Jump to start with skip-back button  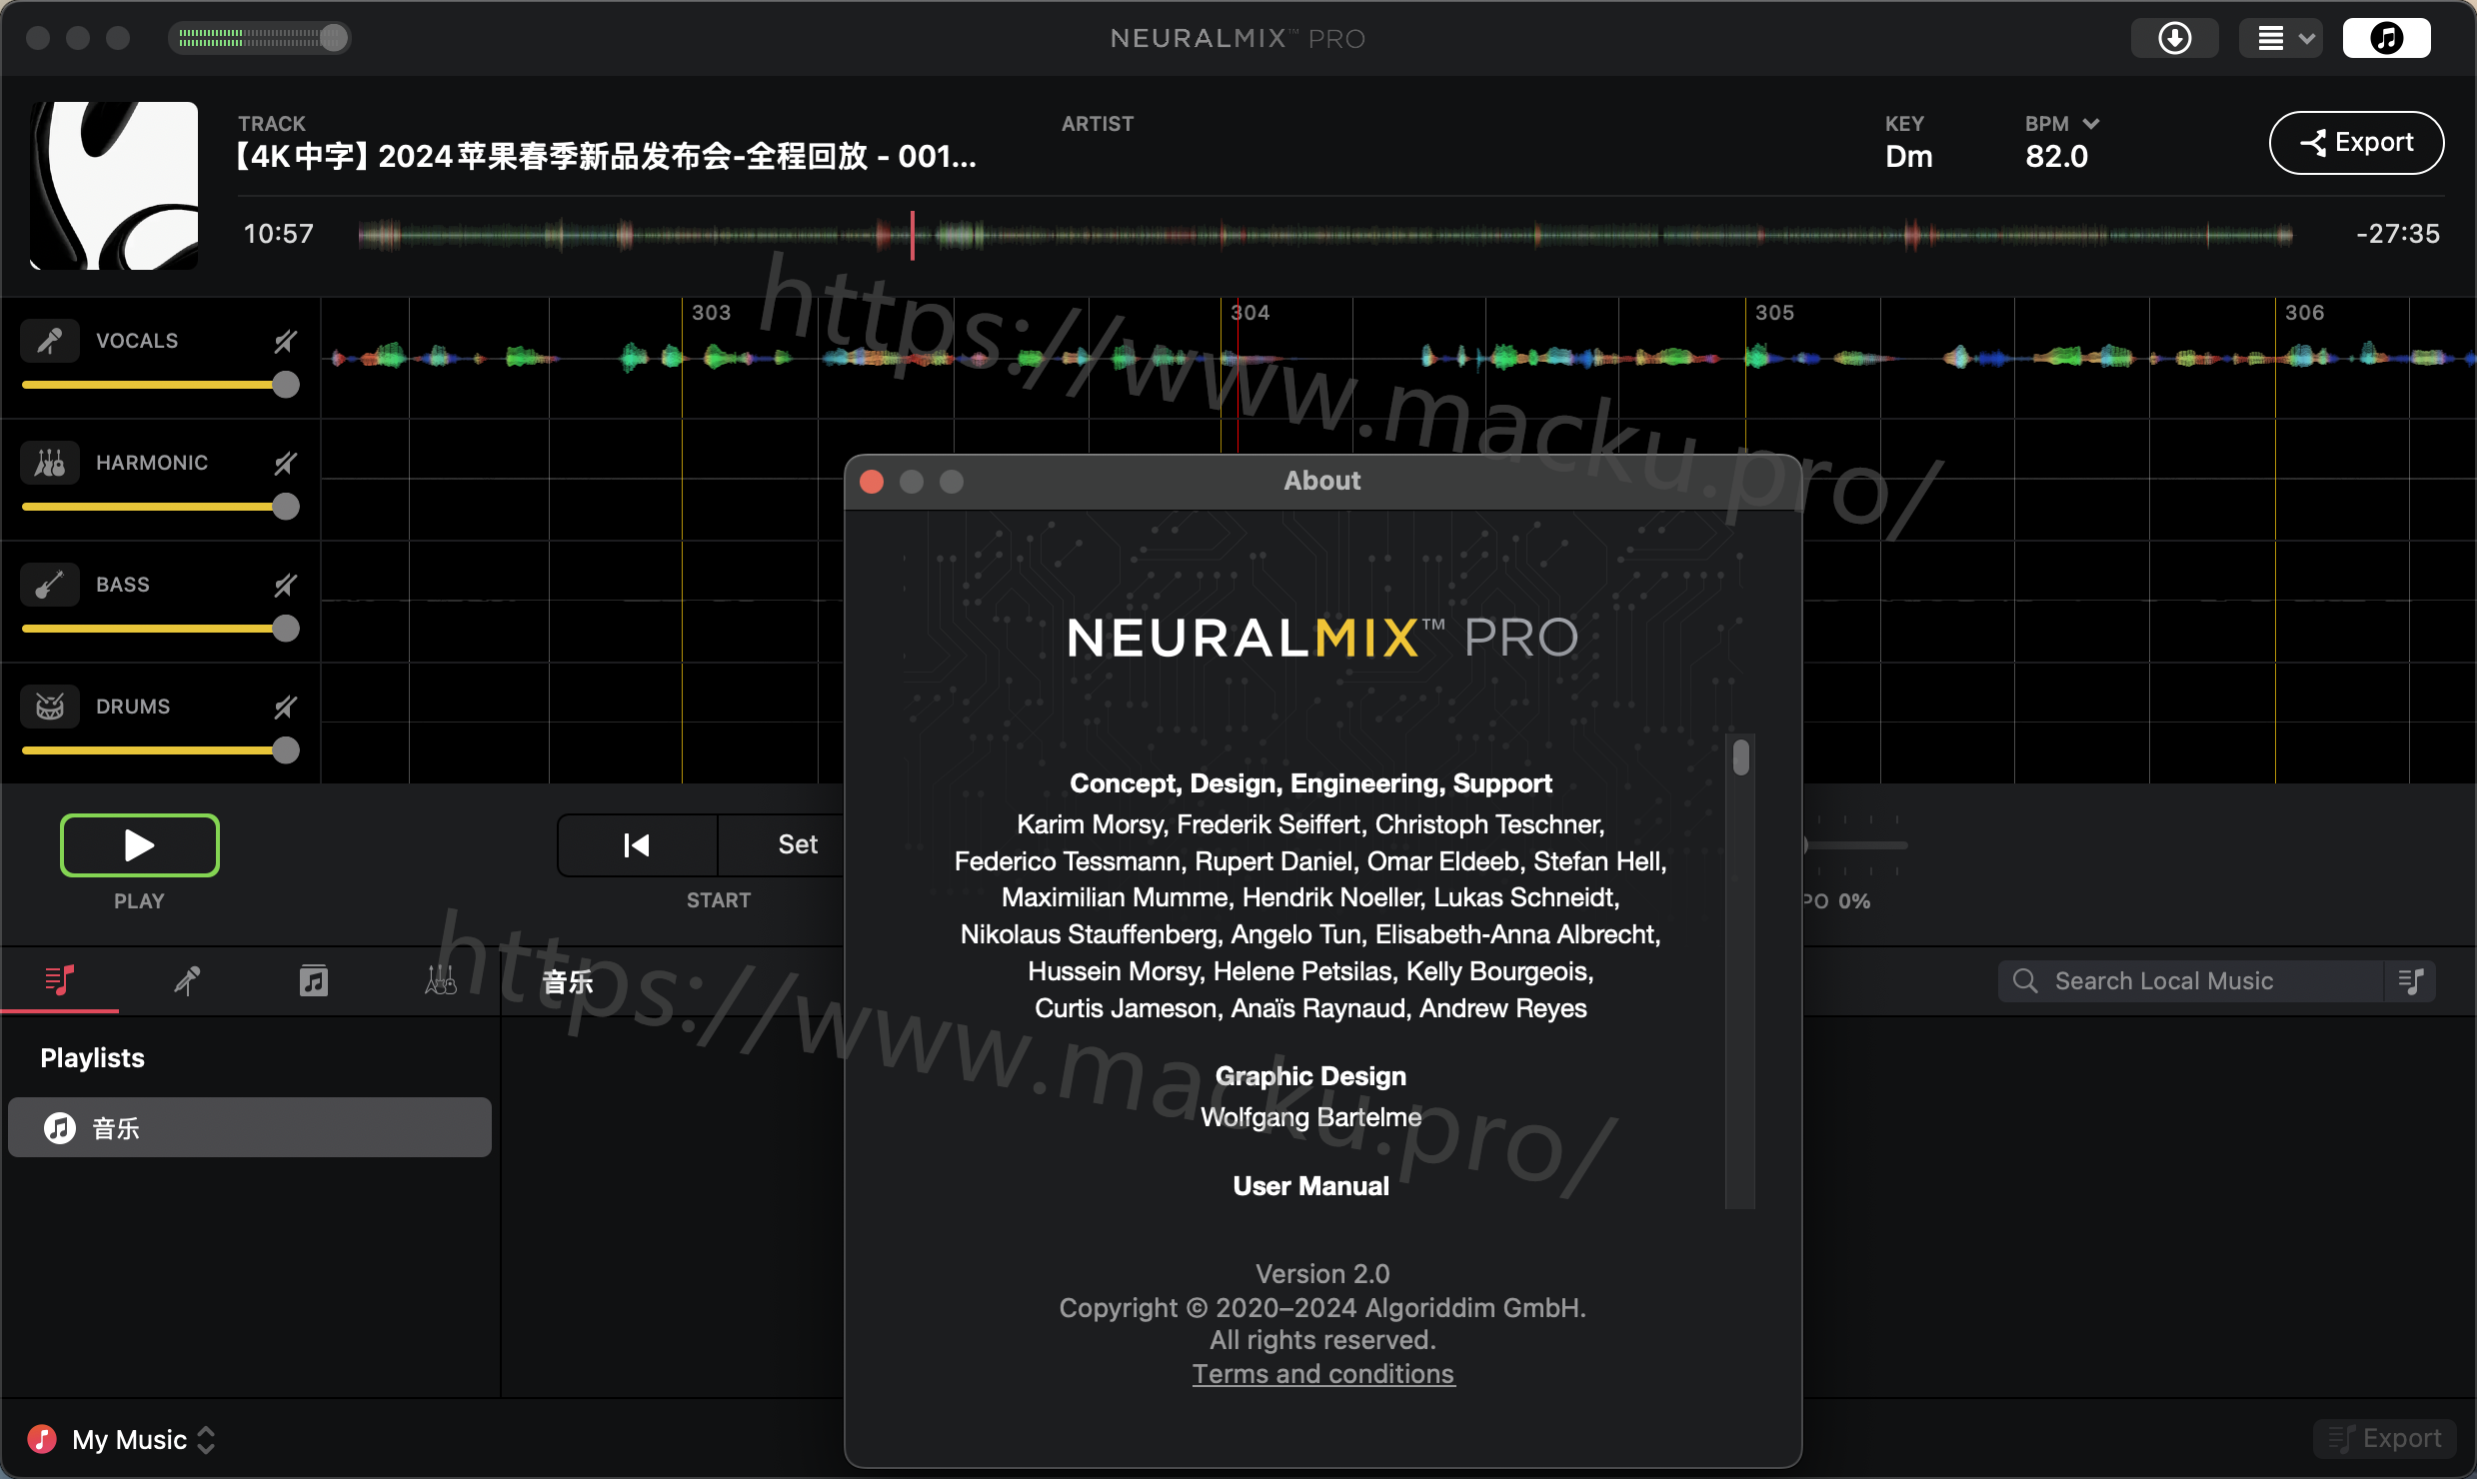point(637,845)
